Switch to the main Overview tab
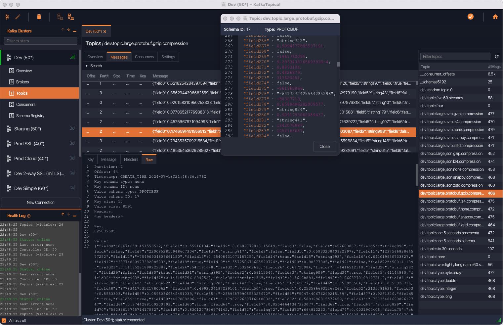 click(95, 57)
